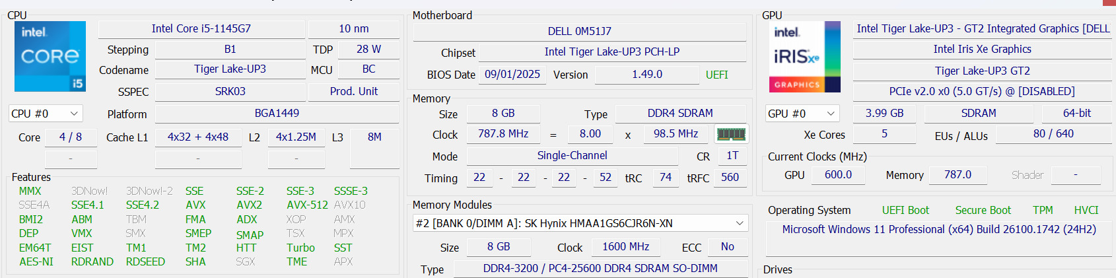Click the Prod. Unit field
The width and height of the screenshot is (1116, 278).
353,91
